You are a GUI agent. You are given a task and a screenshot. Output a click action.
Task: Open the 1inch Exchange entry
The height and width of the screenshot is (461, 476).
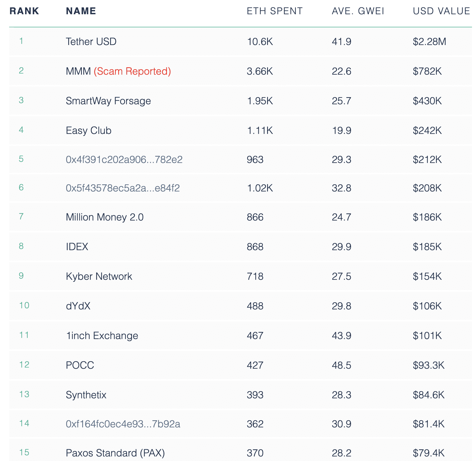tap(102, 336)
